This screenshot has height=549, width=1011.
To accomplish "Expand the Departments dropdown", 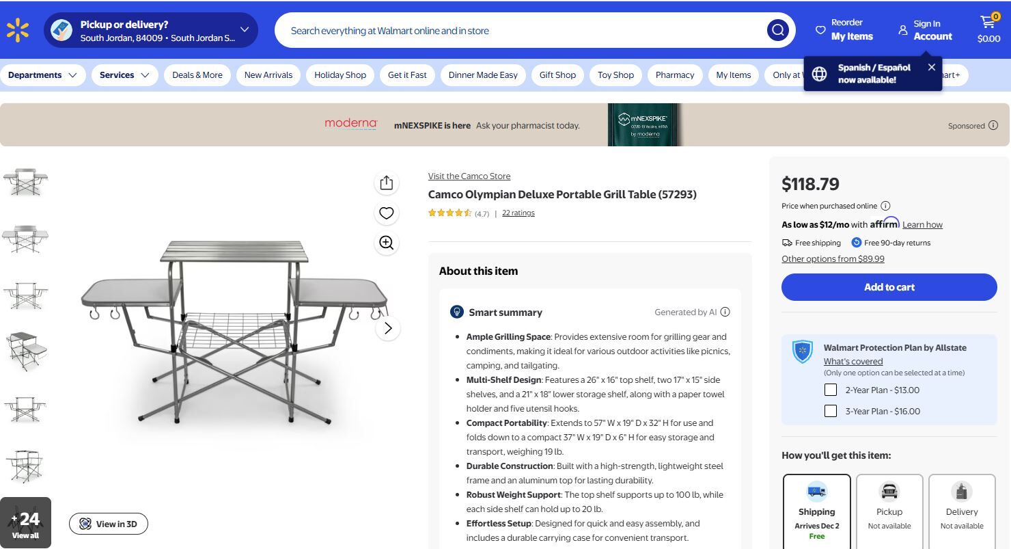I will [x=42, y=75].
